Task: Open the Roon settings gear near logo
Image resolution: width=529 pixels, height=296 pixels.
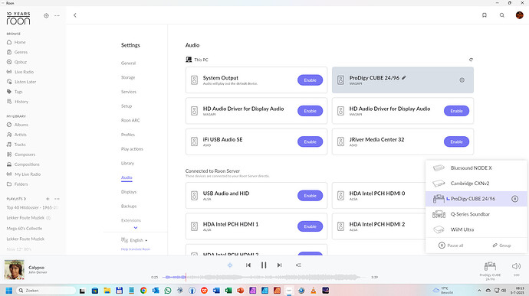Action: (46, 15)
